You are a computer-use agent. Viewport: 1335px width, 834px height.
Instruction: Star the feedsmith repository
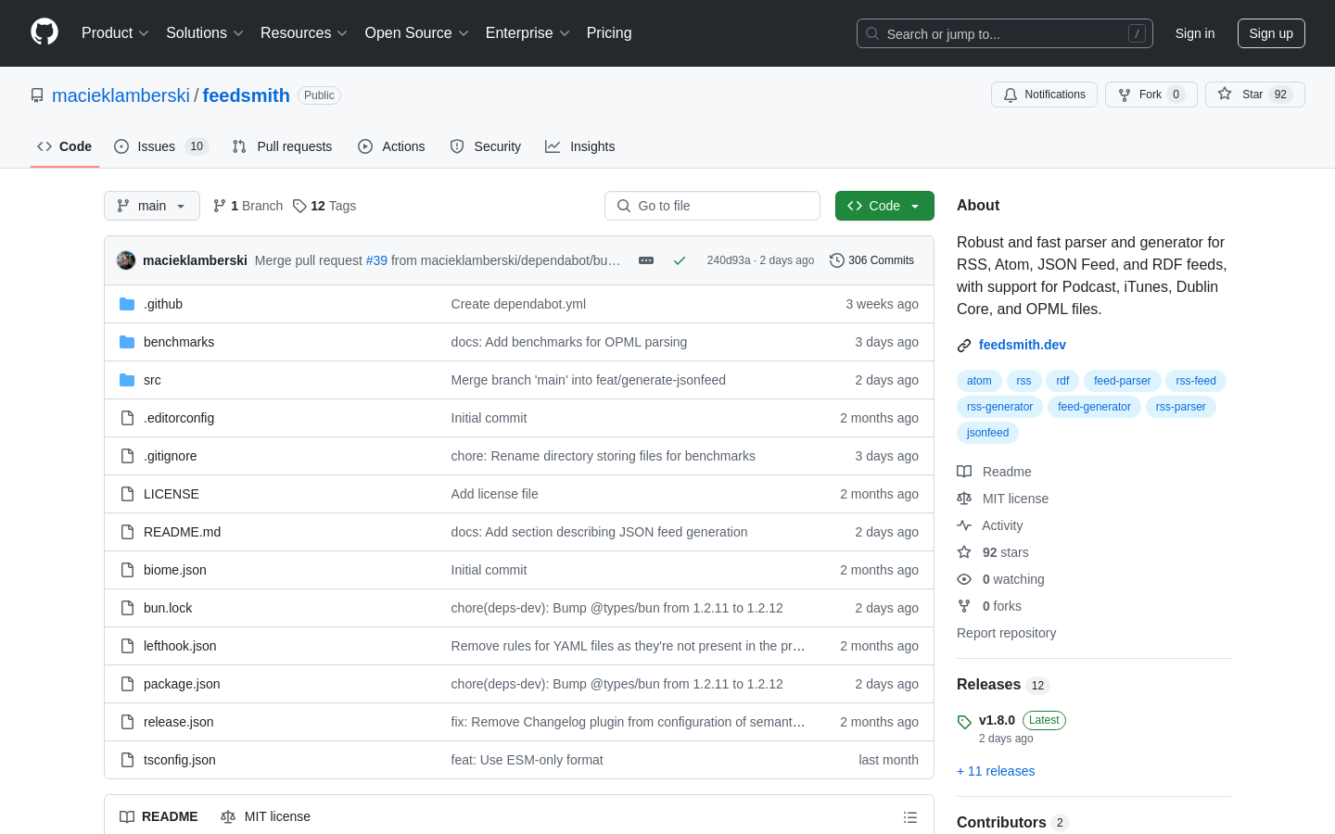(1255, 95)
